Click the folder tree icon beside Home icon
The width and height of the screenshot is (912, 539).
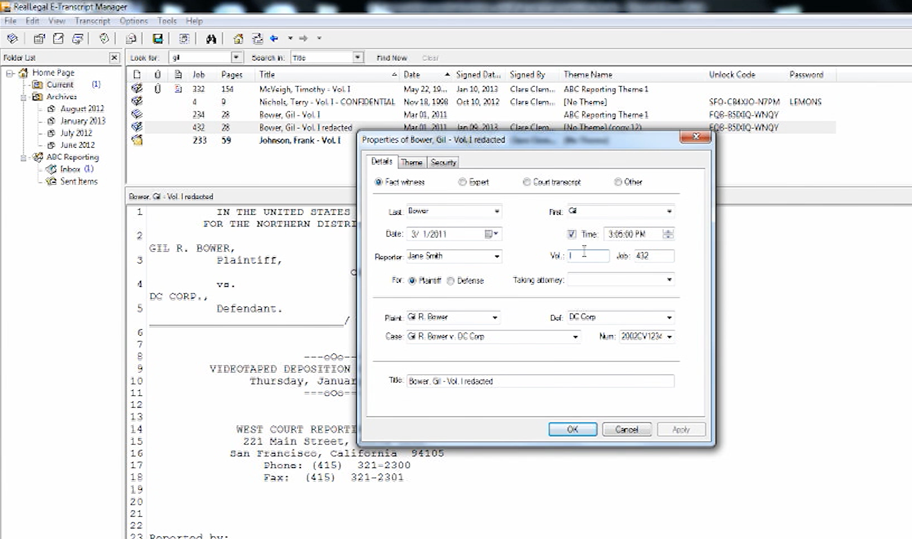[257, 39]
